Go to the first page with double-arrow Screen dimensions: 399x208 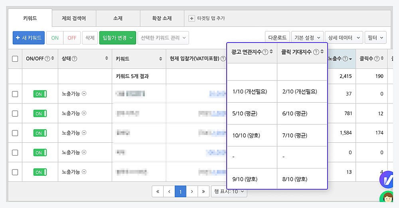158,191
